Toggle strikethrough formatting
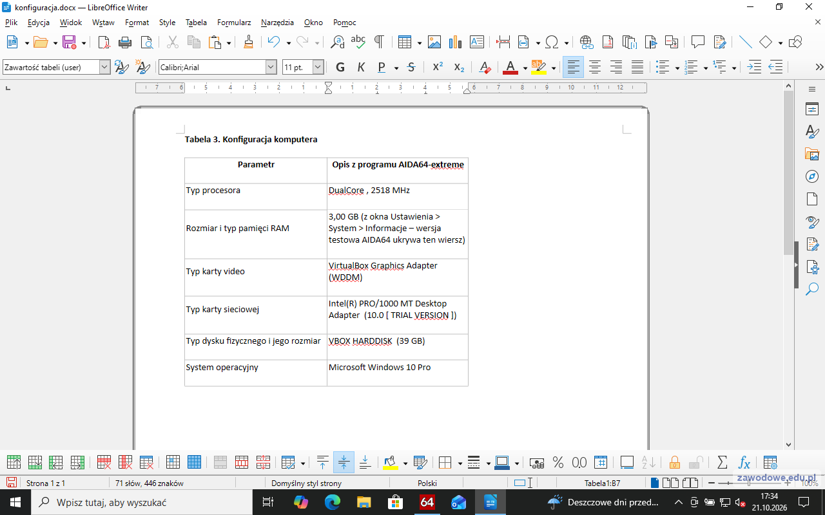 tap(411, 67)
